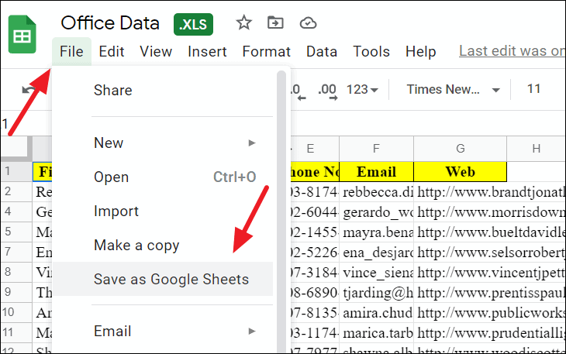This screenshot has width=566, height=354.
Task: Click the marica.tarb email cell
Action: [376, 333]
